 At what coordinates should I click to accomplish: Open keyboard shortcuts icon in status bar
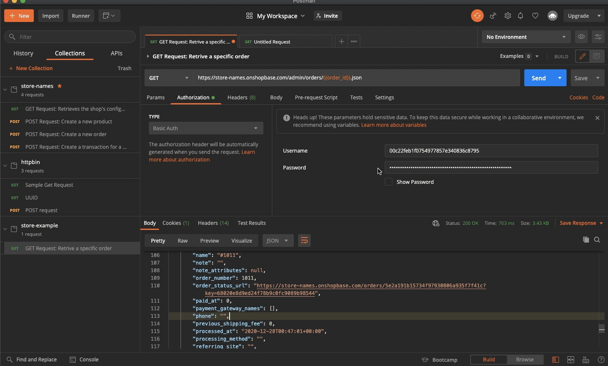586,360
